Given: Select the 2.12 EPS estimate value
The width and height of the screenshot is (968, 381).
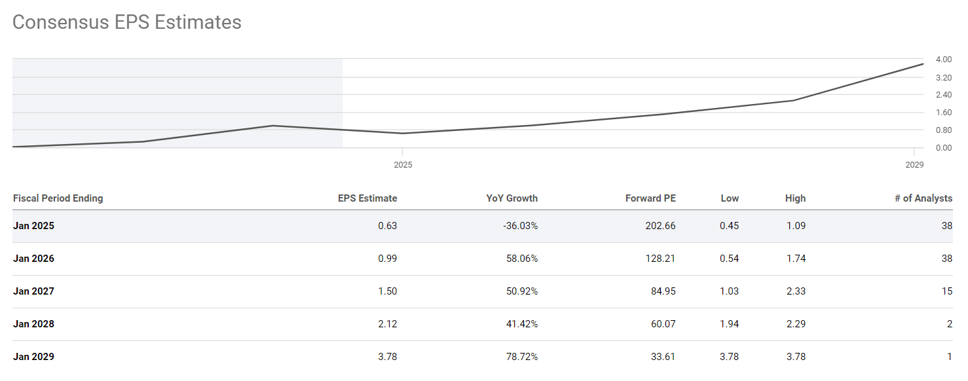Looking at the screenshot, I should click(387, 324).
